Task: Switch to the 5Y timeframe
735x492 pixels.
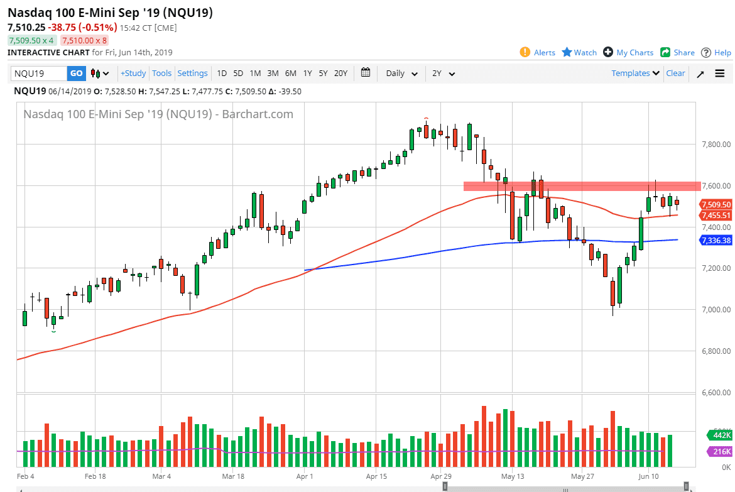Action: 322,74
